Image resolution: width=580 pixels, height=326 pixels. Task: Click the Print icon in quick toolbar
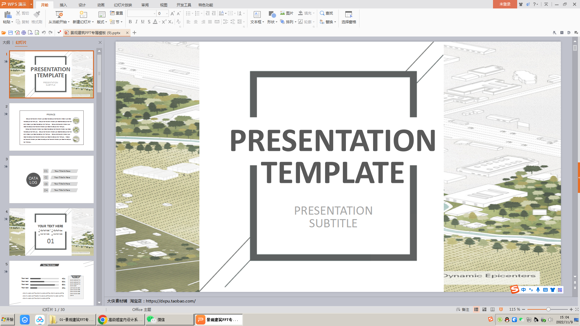click(x=24, y=33)
